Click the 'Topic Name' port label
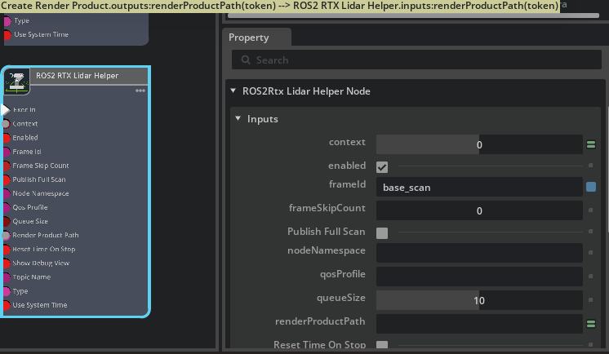The image size is (609, 354). coord(32,277)
